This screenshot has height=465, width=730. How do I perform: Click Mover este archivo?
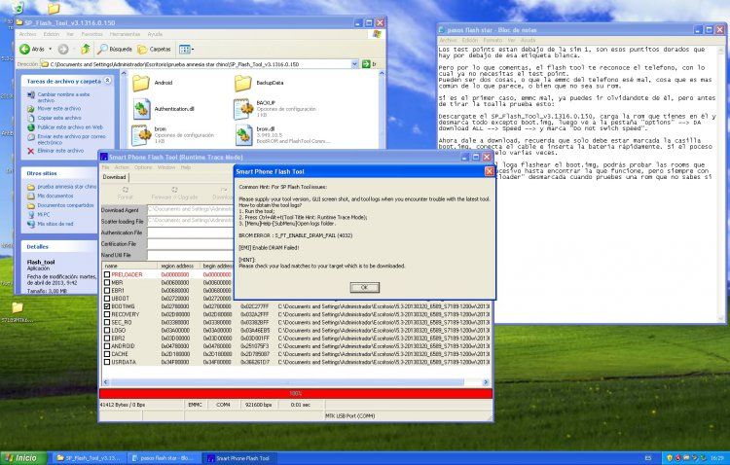(x=54, y=108)
